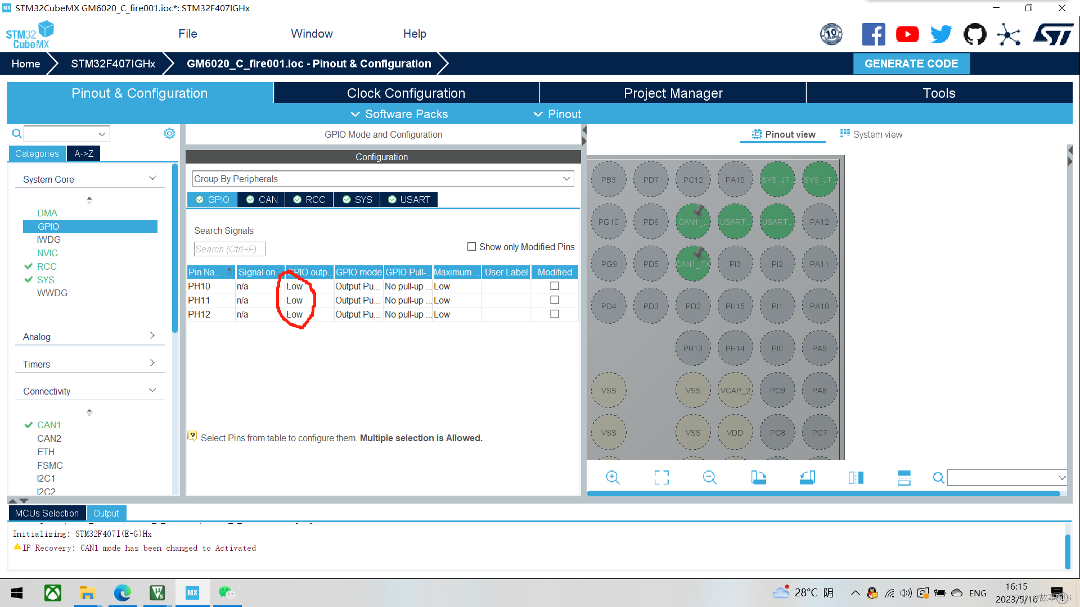Viewport: 1080px width, 607px height.
Task: Select the PD7 pin in pinout
Action: pyautogui.click(x=651, y=180)
